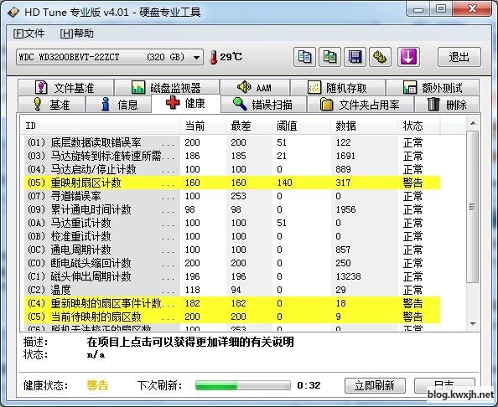Click the 状态 column header
498x407 pixels.
click(x=418, y=126)
